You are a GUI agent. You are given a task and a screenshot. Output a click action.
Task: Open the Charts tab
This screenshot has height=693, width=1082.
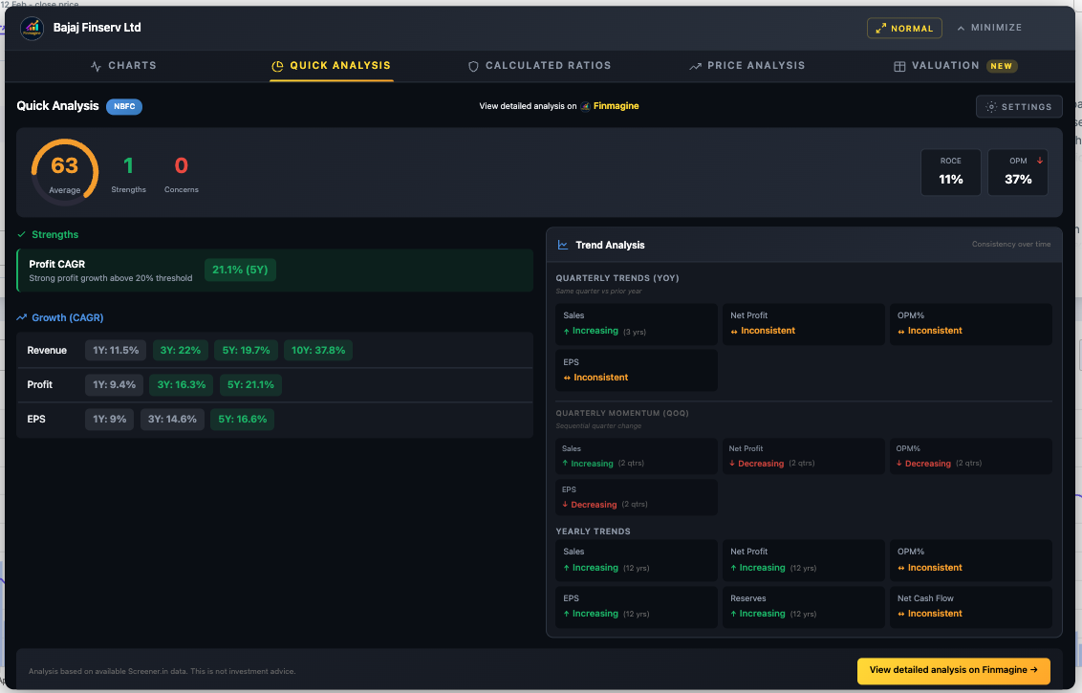coord(122,66)
